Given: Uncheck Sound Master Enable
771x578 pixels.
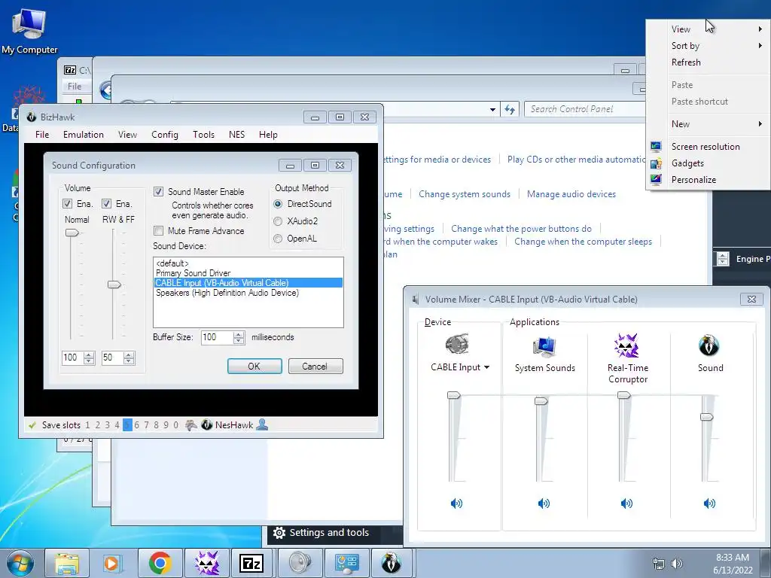Looking at the screenshot, I should [x=158, y=192].
